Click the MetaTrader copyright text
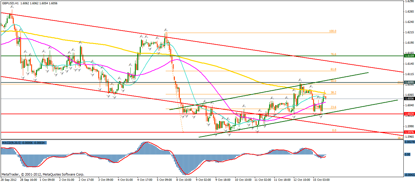 (43, 174)
